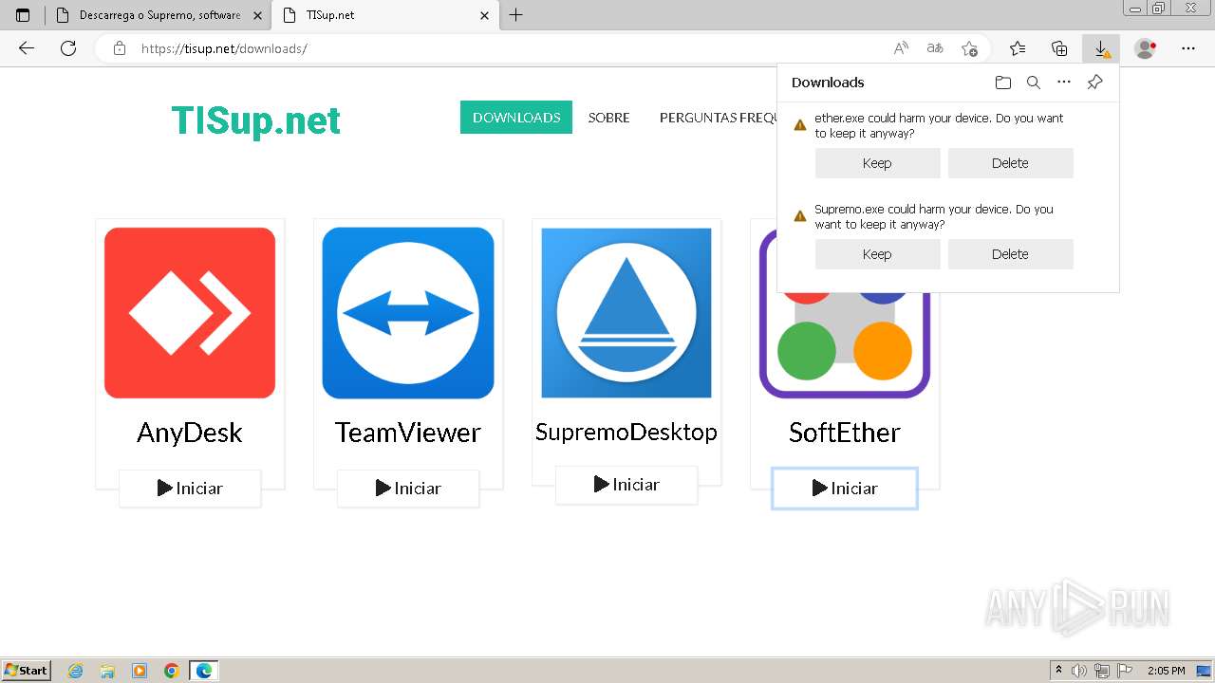Click the TeamViewer logo image
The height and width of the screenshot is (683, 1215).
point(408,313)
